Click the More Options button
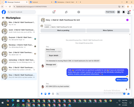The width and height of the screenshot is (134, 107). pyautogui.click(x=108, y=30)
